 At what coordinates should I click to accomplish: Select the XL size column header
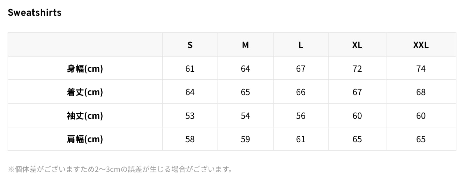pos(357,45)
